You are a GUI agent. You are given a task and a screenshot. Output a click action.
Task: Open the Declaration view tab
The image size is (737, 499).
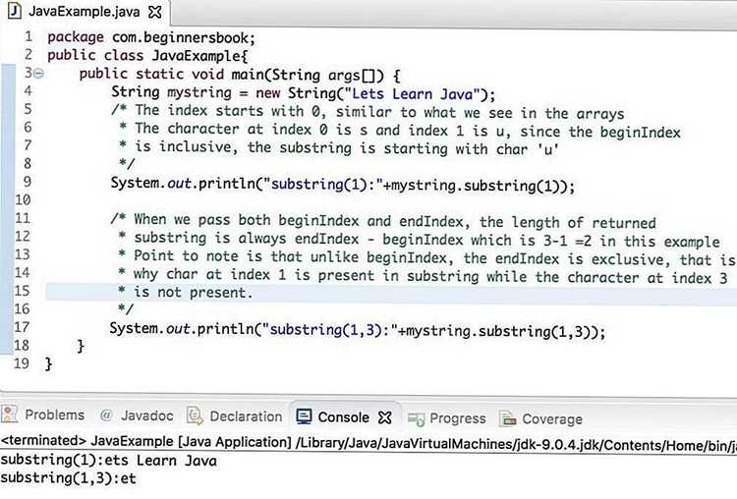tap(235, 416)
